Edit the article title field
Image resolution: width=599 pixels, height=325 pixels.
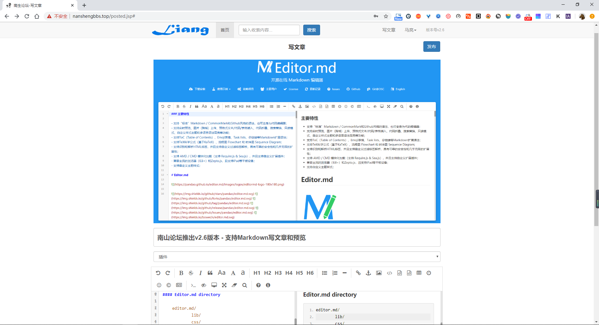click(x=297, y=237)
